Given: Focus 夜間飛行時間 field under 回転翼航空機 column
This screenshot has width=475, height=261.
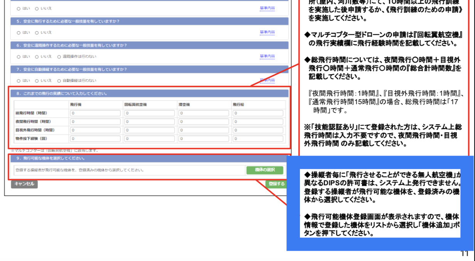Looking at the screenshot, I should tap(149, 122).
